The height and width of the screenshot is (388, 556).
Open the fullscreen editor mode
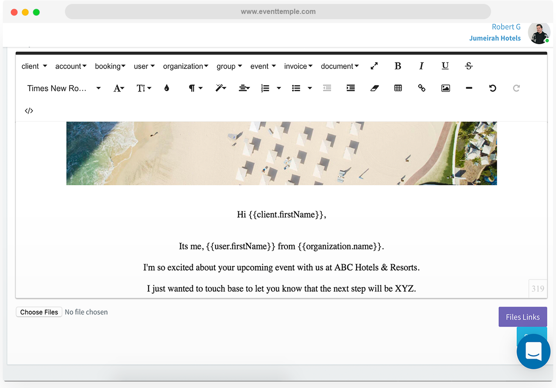point(374,66)
